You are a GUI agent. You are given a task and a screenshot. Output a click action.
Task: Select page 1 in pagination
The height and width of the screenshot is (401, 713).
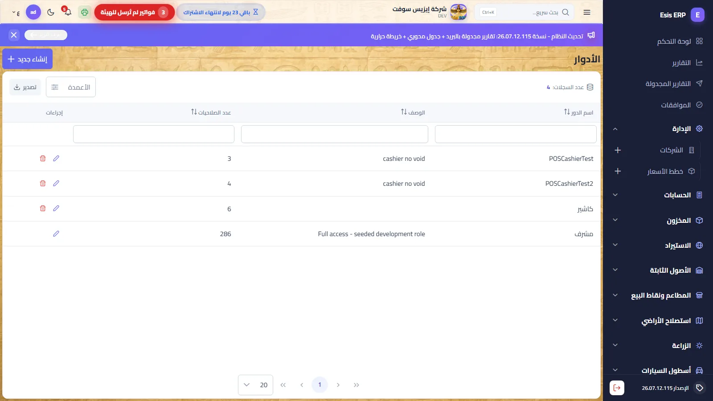click(x=320, y=385)
